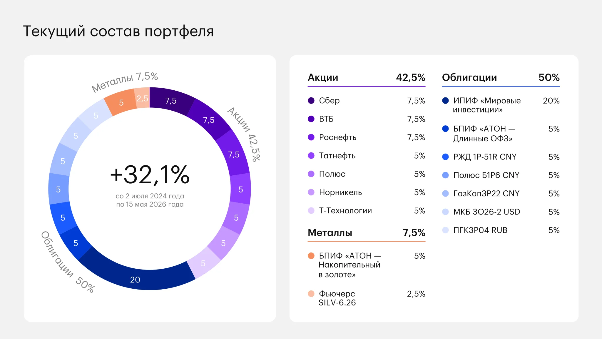Click the 'РЖД 1Р-51R CNY' bond name
Image resolution: width=602 pixels, height=339 pixels.
[485, 157]
